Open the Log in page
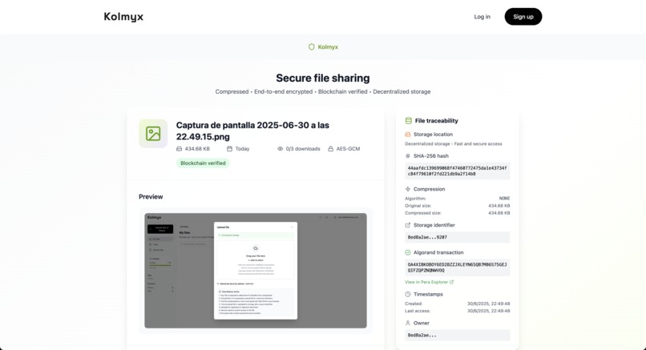Image resolution: width=646 pixels, height=350 pixels. click(x=482, y=17)
